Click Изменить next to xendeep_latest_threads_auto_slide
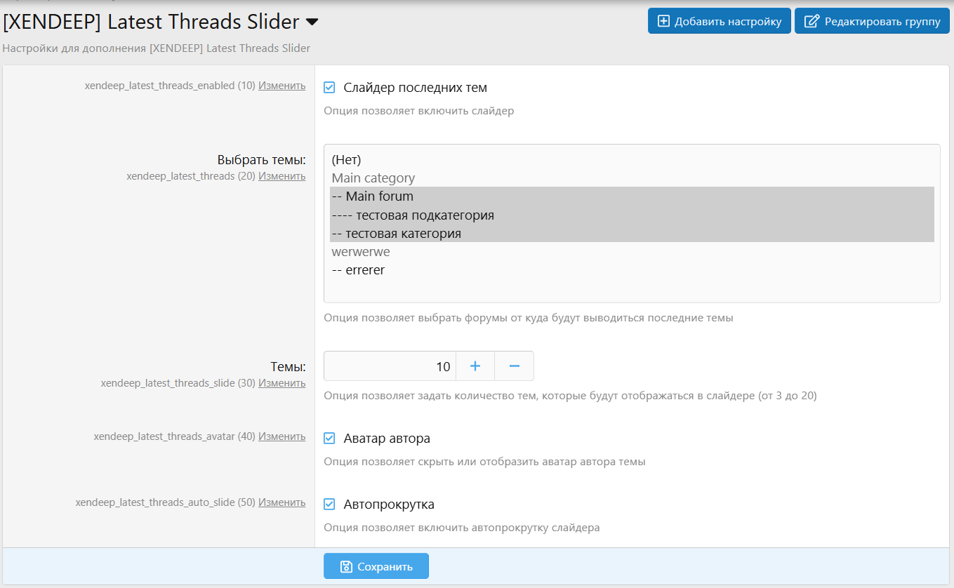 coord(281,502)
